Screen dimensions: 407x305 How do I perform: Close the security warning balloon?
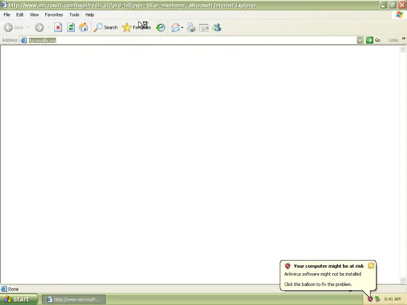pos(371,265)
